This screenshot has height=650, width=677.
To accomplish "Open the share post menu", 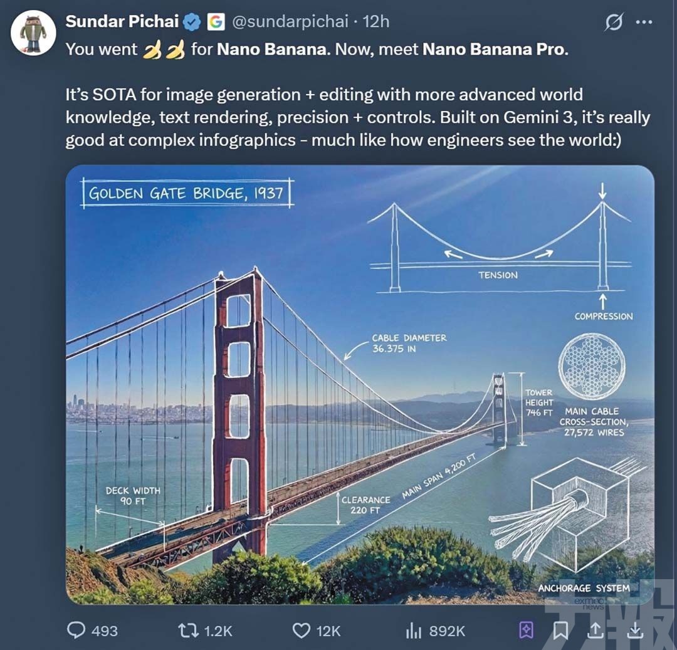I will point(598,630).
